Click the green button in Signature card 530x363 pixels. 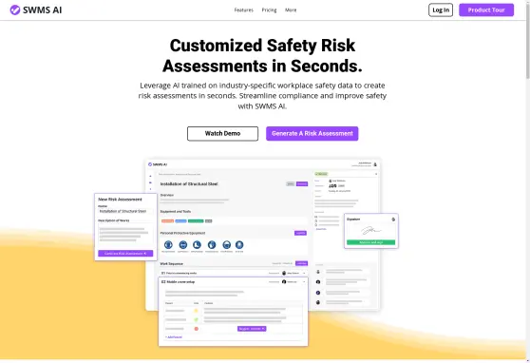pyautogui.click(x=370, y=242)
